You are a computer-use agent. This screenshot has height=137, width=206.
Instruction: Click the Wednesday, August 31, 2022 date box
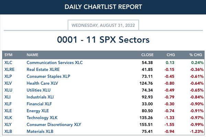point(103,25)
